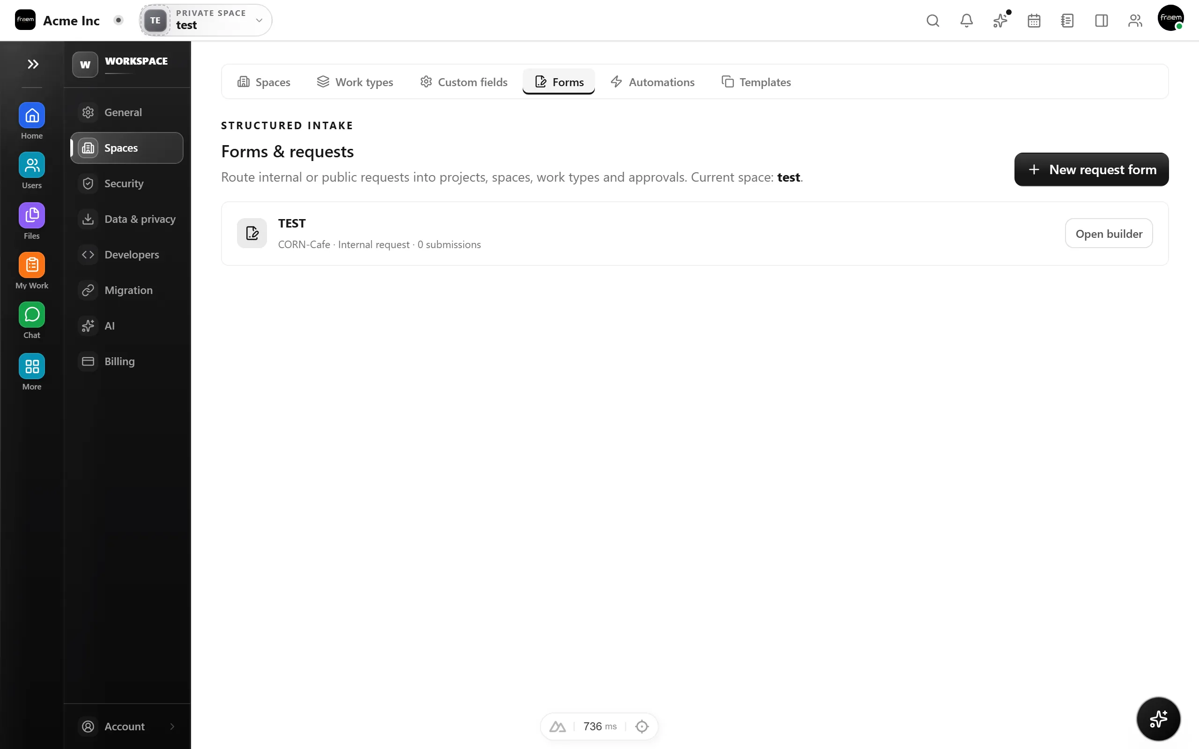Click the Fraem logo next to Acme Inc

[25, 20]
